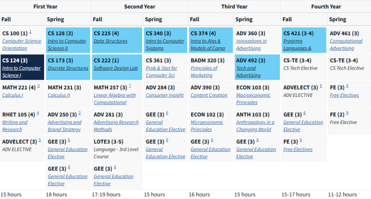Follow footnote 4 next to RHET 105

pos(38,113)
